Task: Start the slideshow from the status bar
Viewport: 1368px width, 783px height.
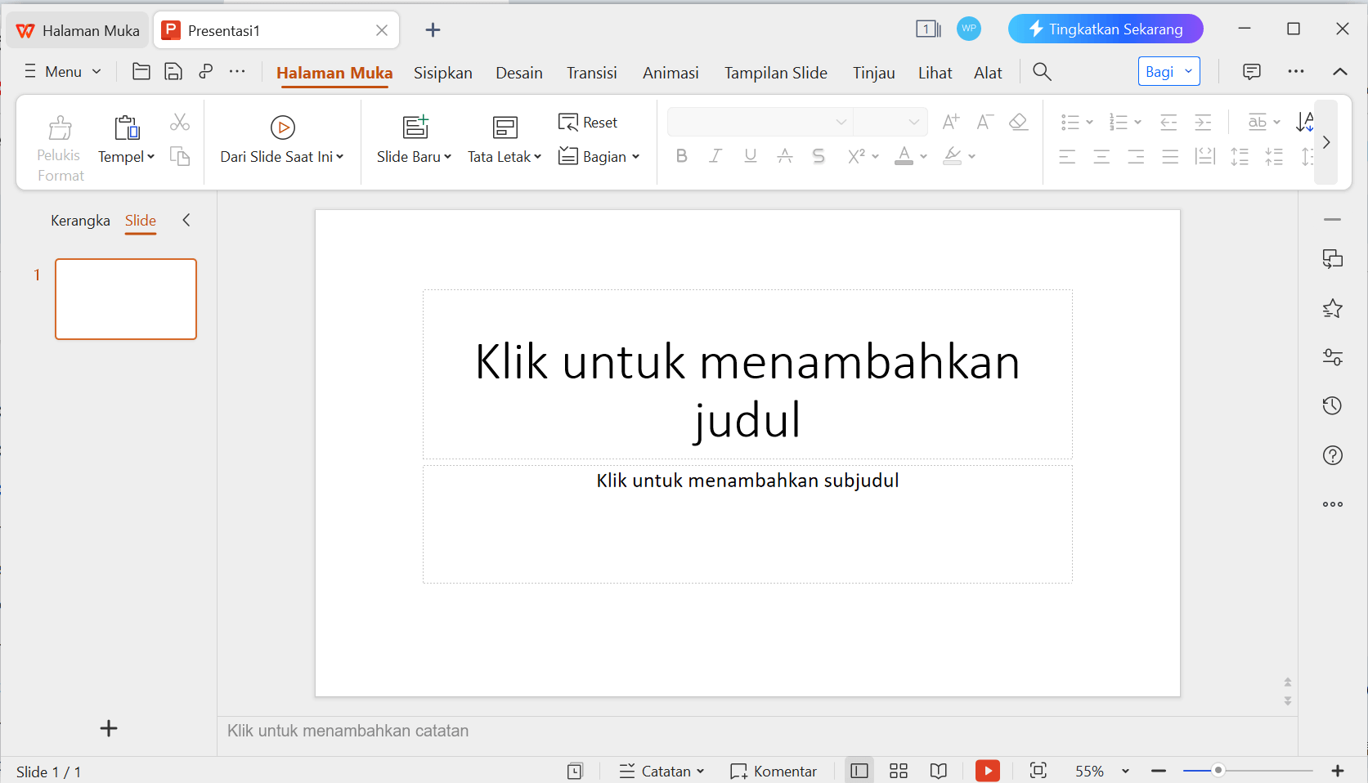Action: 988,771
